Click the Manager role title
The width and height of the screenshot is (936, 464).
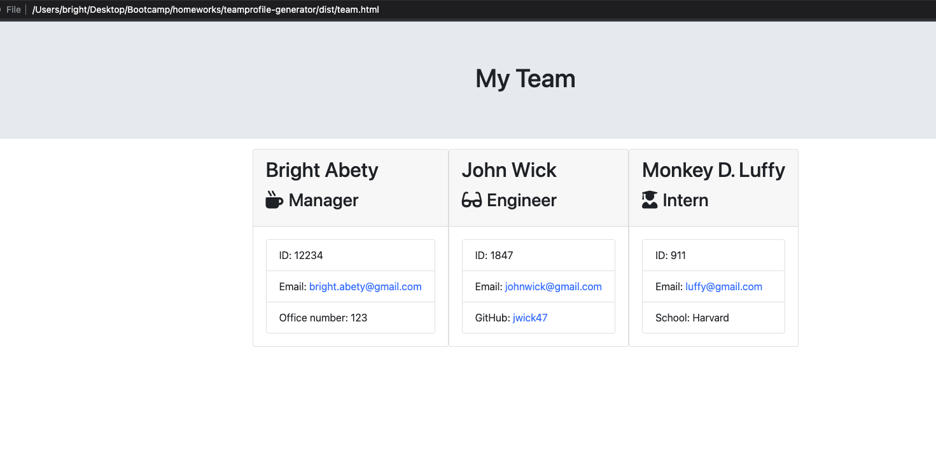tap(323, 200)
